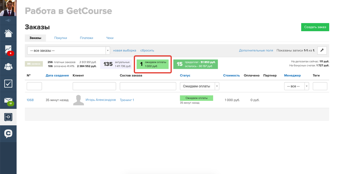Click the user profile photo

(x=8, y=8)
